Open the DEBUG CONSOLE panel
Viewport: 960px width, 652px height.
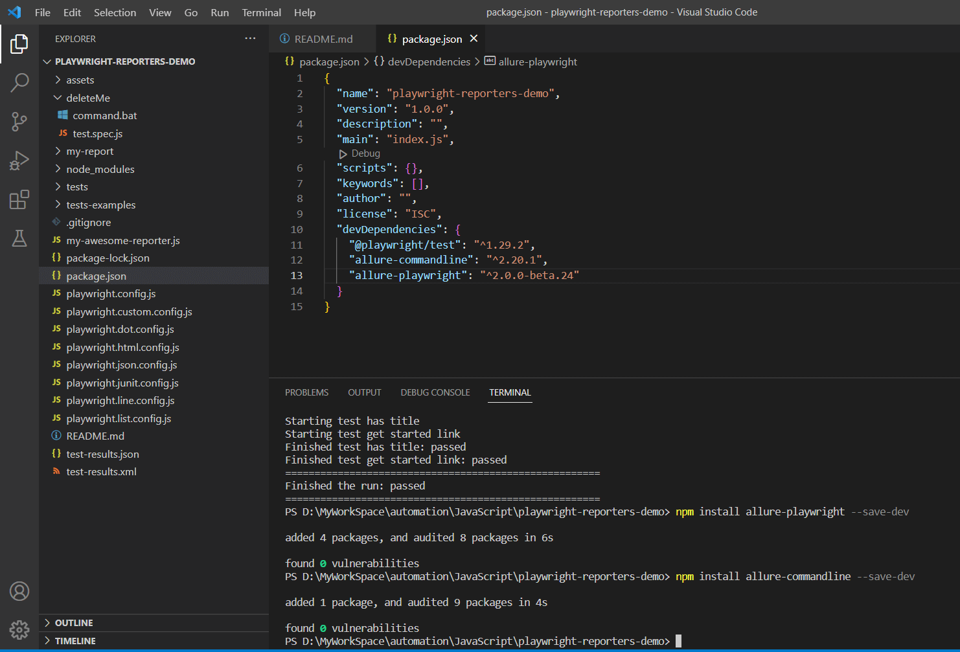point(435,392)
